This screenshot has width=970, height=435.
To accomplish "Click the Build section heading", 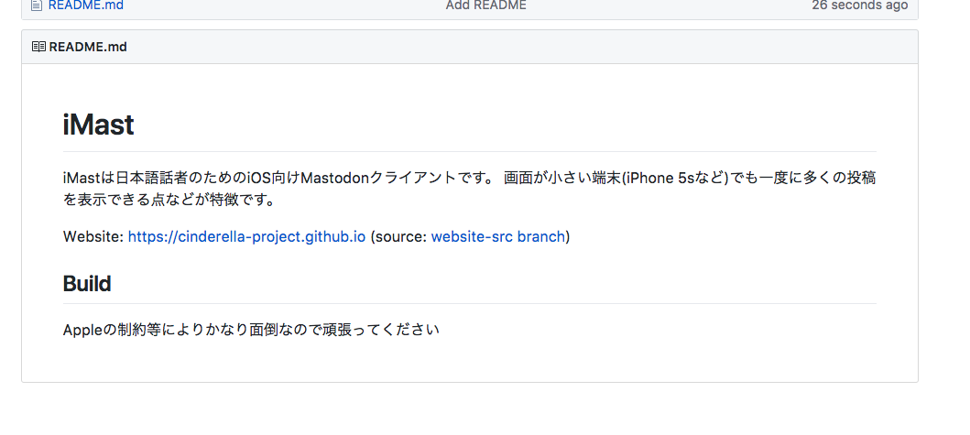I will click(x=87, y=283).
